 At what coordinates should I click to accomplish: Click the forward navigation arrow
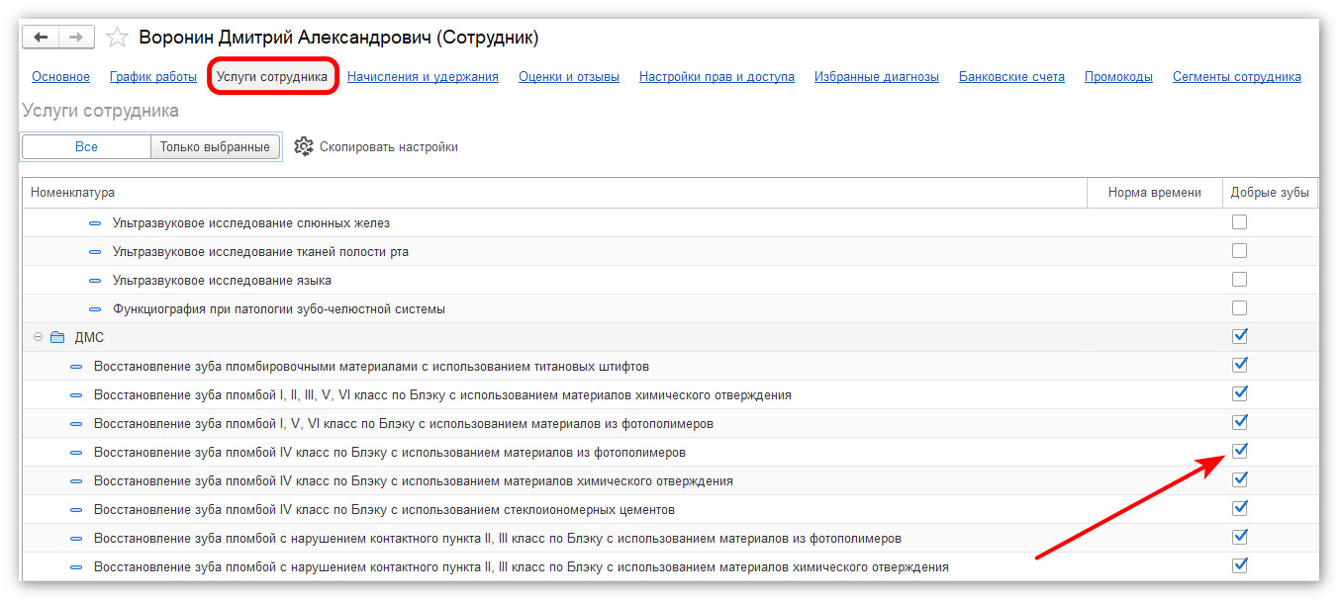click(76, 38)
